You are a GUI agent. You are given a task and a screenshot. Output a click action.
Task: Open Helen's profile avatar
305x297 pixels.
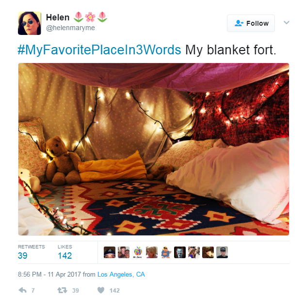(x=30, y=23)
